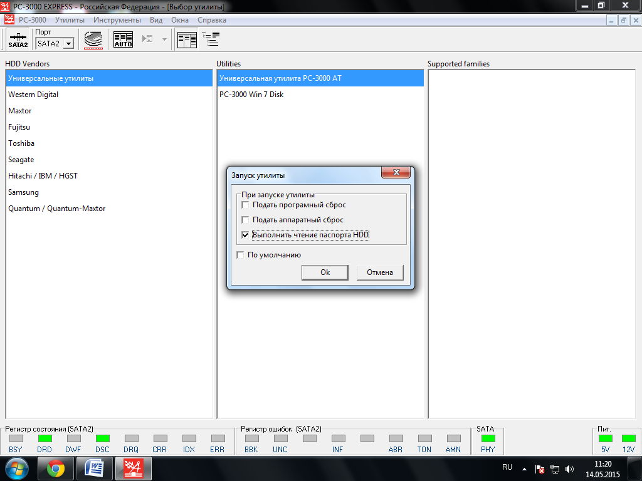
Task: Select Универсальные утилиты vendor row
Action: 109,78
